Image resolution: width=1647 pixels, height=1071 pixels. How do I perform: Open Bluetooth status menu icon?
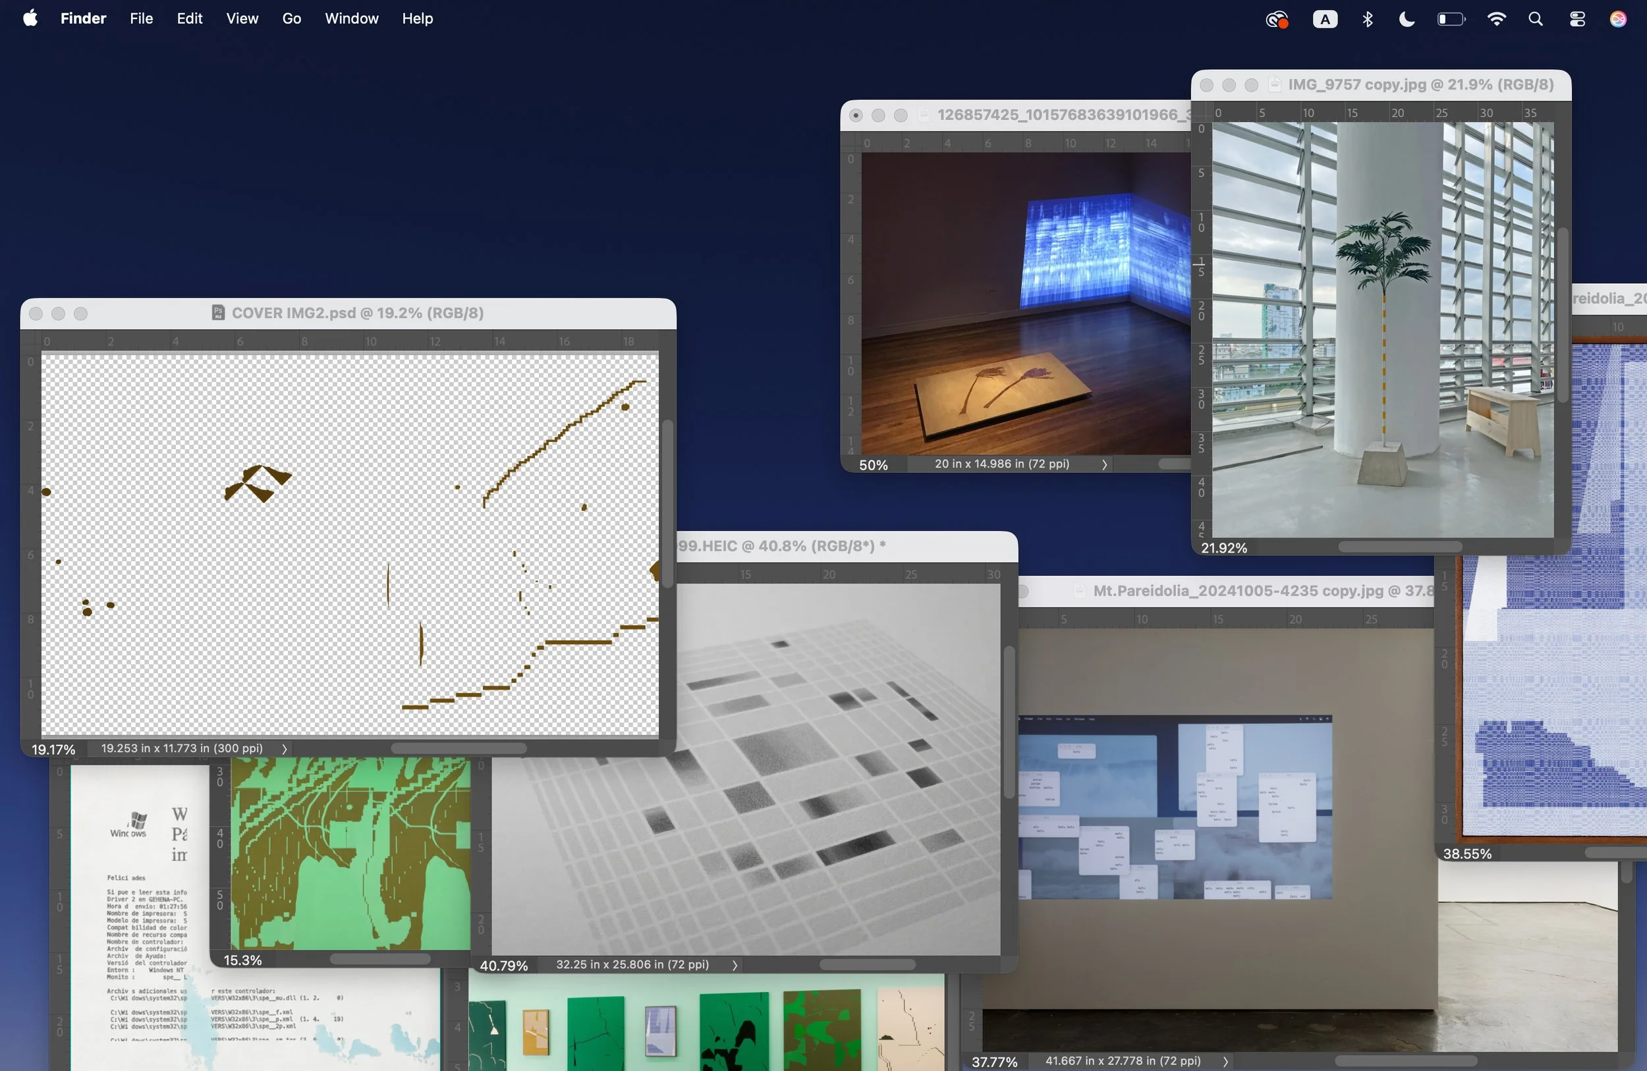click(x=1367, y=19)
